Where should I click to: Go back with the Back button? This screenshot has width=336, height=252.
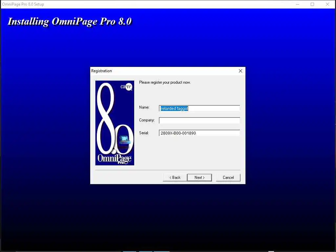point(175,178)
